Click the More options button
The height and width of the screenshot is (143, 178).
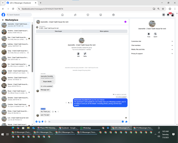click(x=104, y=31)
